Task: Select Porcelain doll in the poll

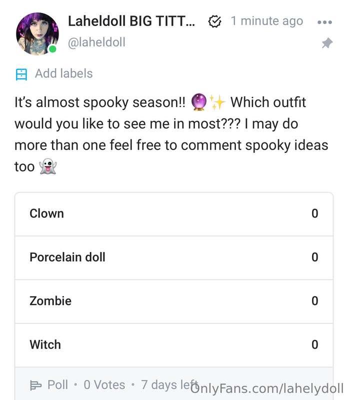Action: (173, 257)
